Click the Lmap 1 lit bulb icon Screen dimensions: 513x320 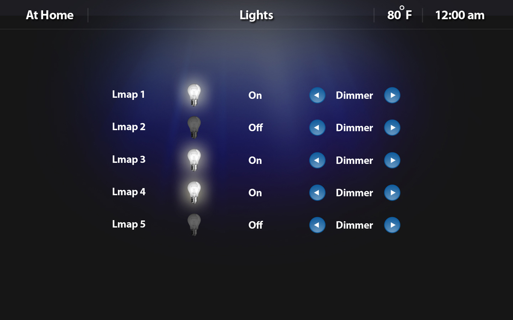coord(194,95)
